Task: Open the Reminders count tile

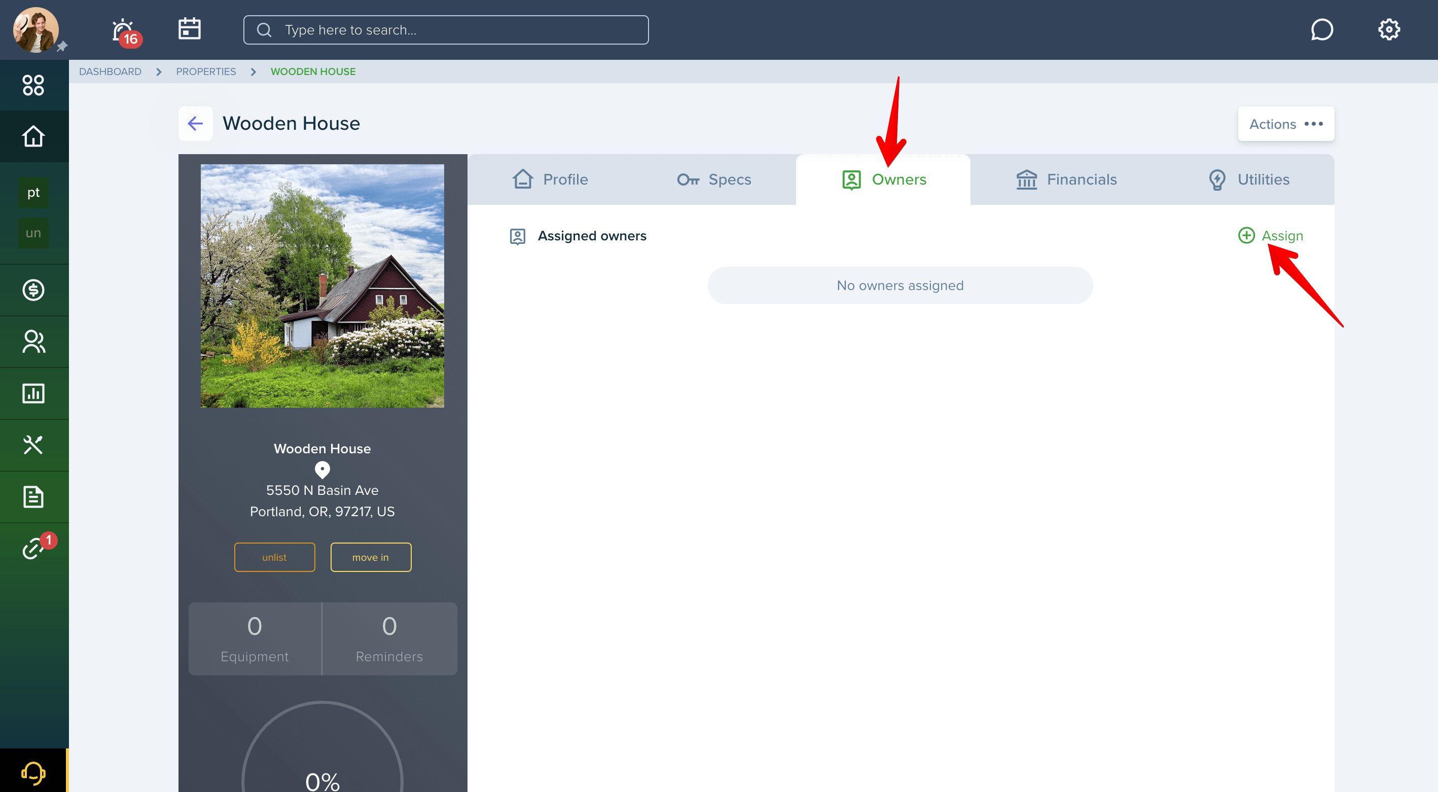Action: (x=389, y=638)
